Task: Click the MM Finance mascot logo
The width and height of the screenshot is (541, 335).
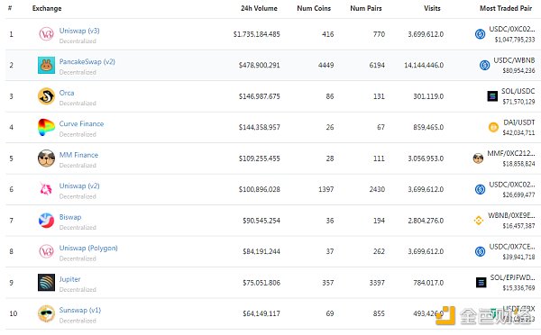Action: pos(46,158)
